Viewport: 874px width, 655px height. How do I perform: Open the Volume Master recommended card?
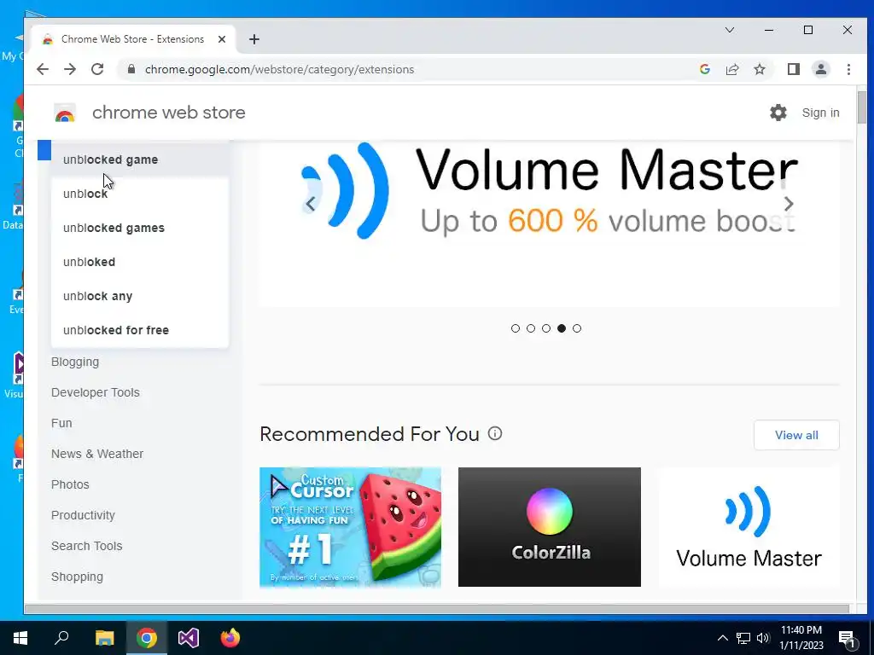(x=749, y=527)
